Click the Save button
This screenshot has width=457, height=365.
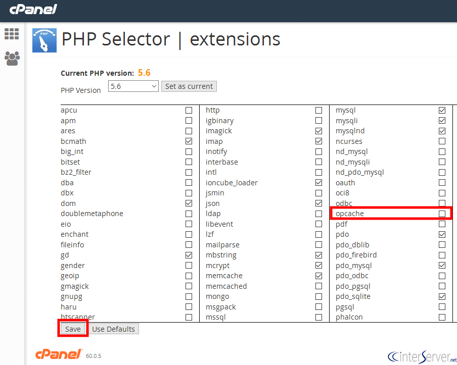(73, 329)
